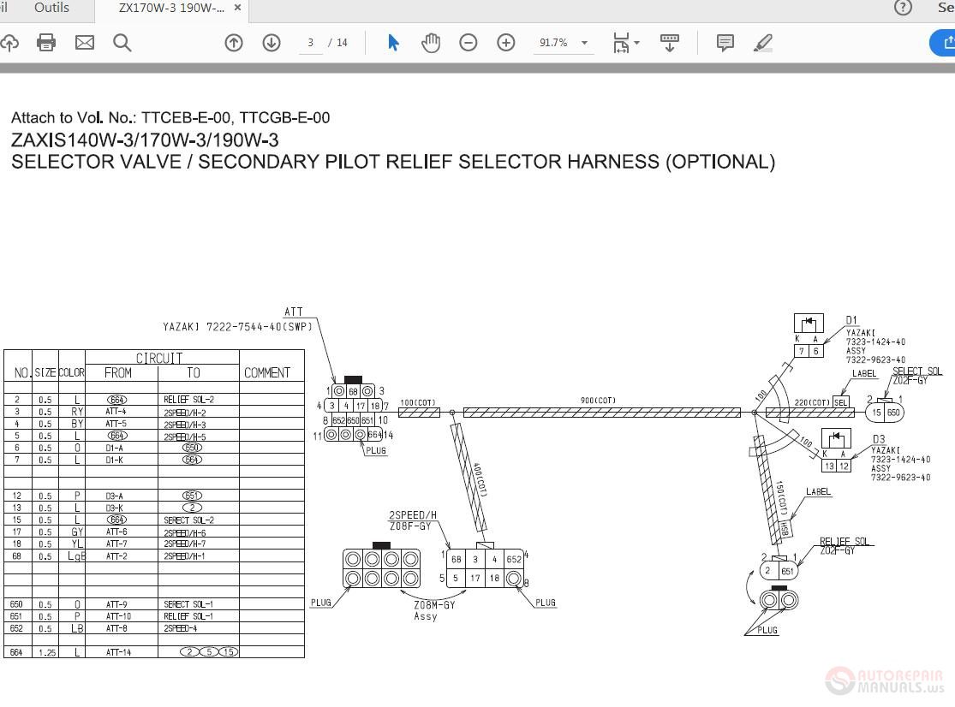Go to previous page arrow

pyautogui.click(x=234, y=43)
